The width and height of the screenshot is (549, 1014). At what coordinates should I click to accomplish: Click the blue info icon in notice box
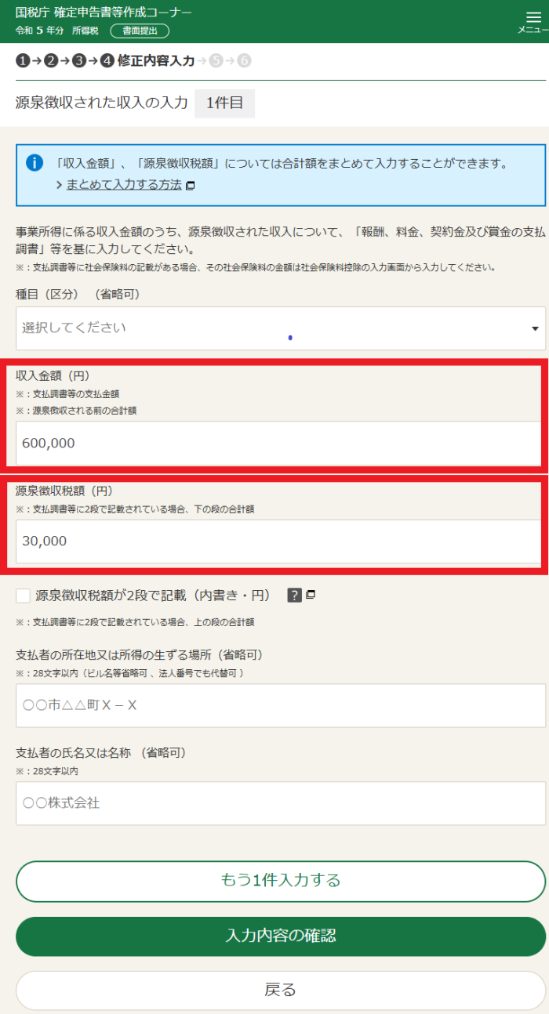35,163
